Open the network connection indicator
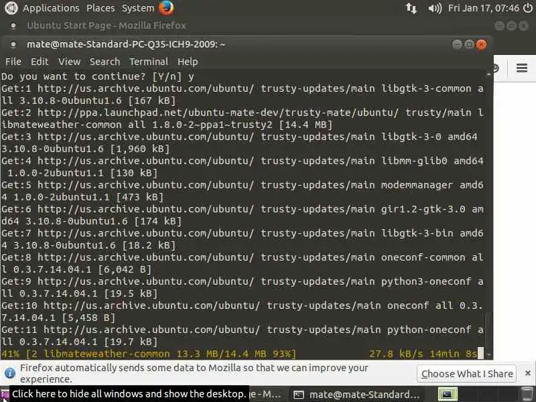 coord(411,8)
